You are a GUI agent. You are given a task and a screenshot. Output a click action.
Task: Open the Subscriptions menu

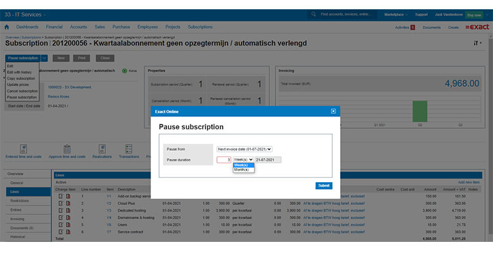click(x=200, y=27)
